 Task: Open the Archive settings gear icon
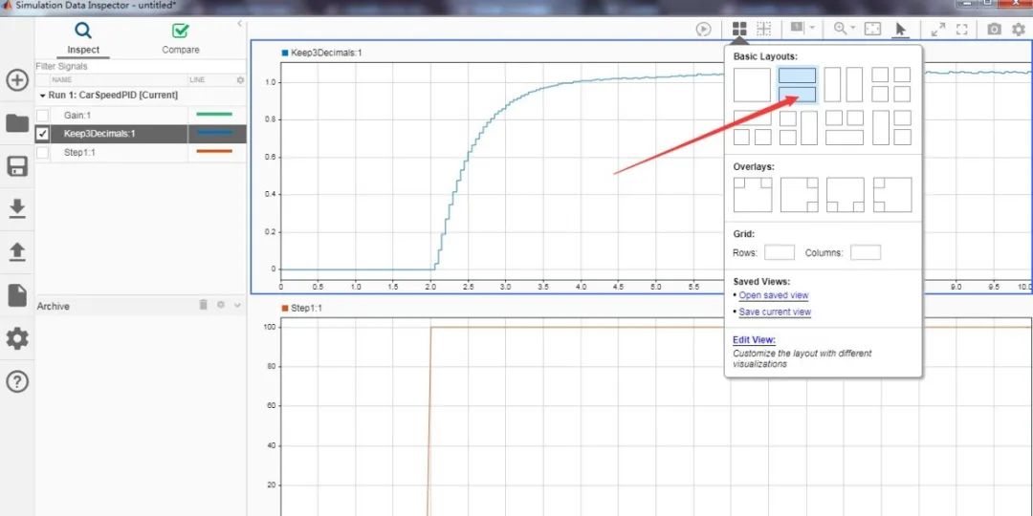[x=221, y=305]
